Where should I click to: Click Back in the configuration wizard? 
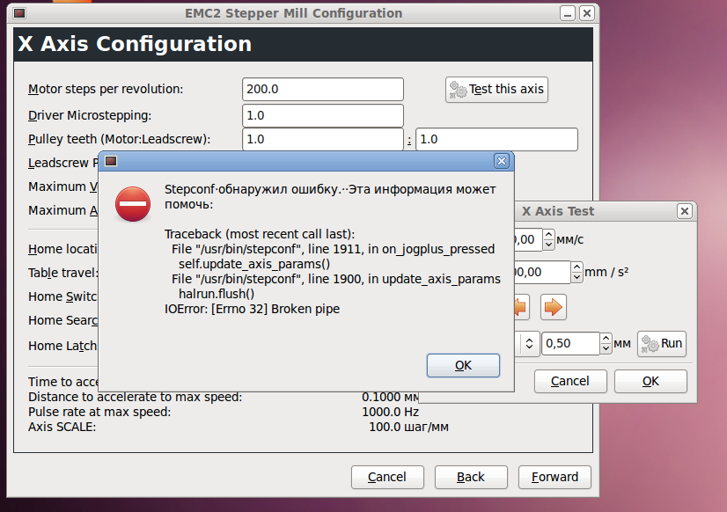(x=471, y=477)
